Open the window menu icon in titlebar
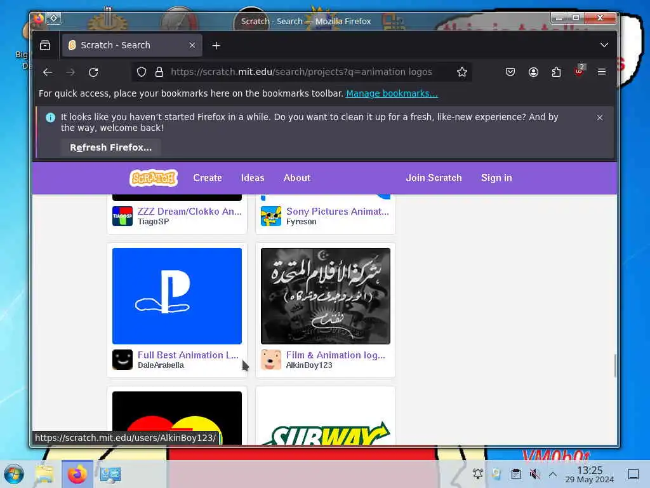This screenshot has width=650, height=488. (x=38, y=18)
